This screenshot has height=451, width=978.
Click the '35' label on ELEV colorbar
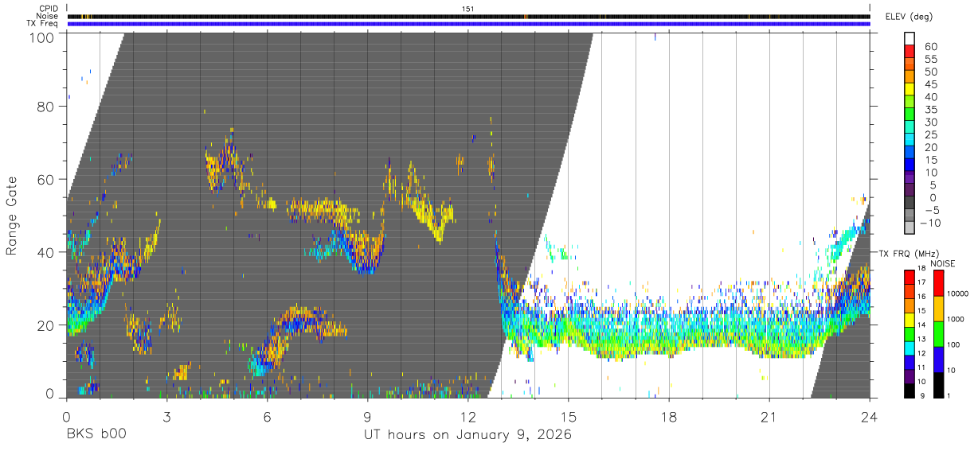coord(930,110)
